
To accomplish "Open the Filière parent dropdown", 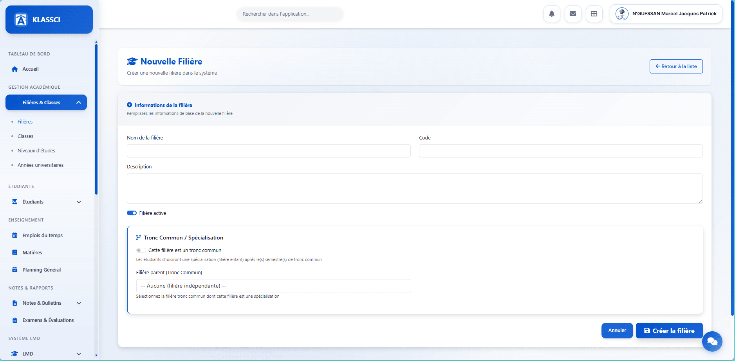I will tap(273, 286).
